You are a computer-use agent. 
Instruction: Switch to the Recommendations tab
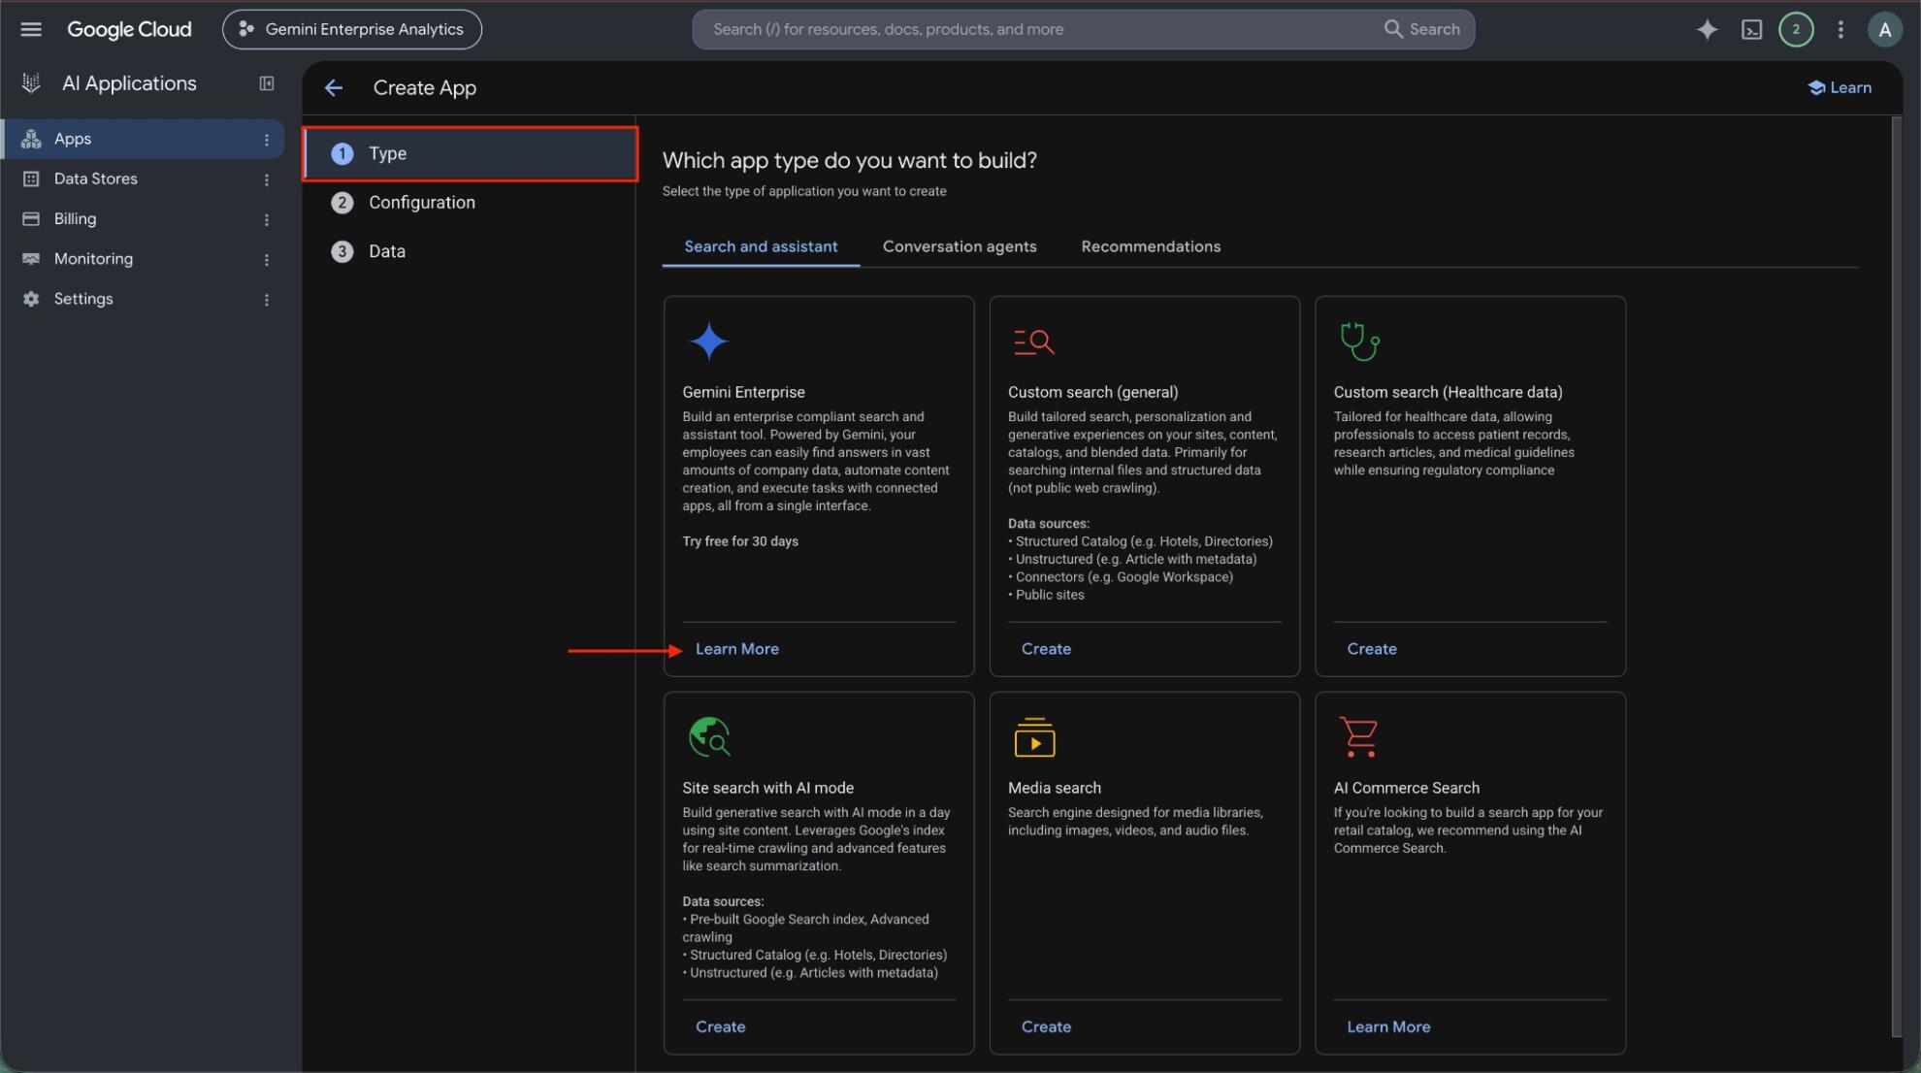pos(1151,246)
